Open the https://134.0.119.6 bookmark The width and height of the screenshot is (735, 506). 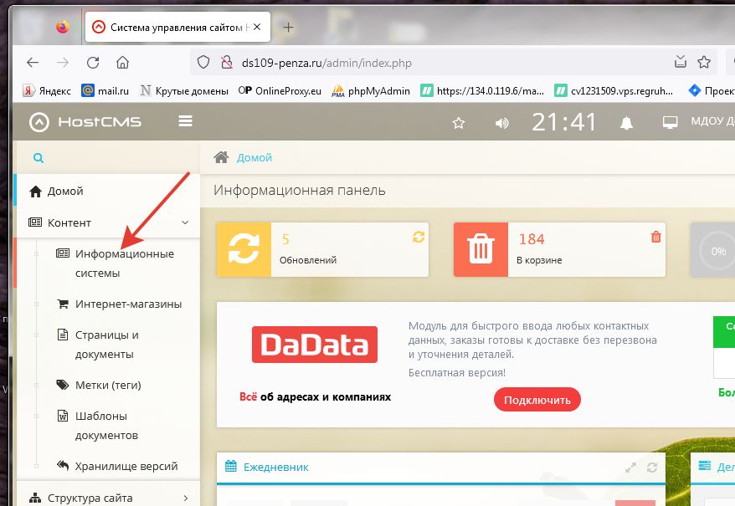[482, 90]
